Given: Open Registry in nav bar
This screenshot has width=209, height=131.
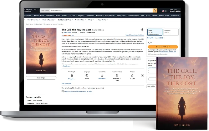Looking at the screenshot, I should pyautogui.click(x=81, y=16).
